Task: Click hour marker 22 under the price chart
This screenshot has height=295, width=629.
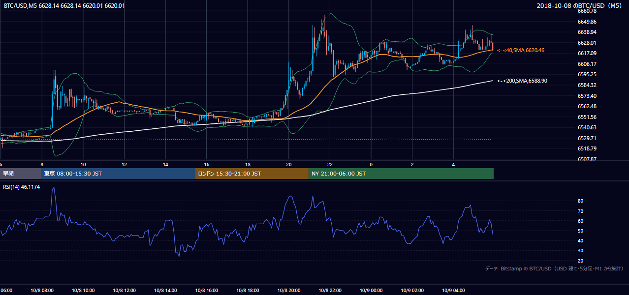Action: point(330,165)
